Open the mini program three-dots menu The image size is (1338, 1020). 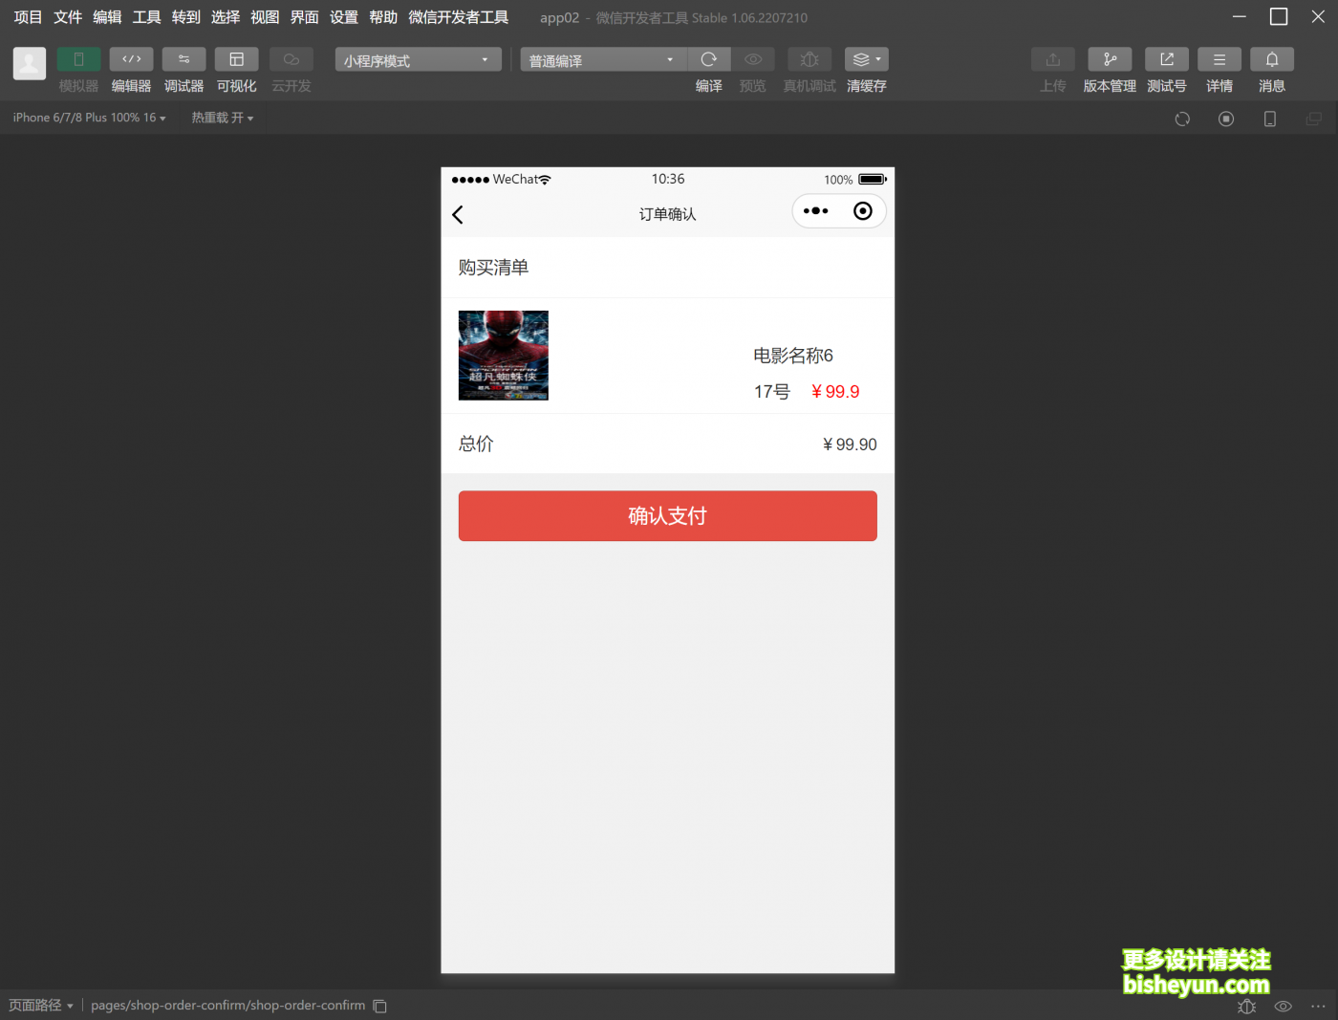816,211
